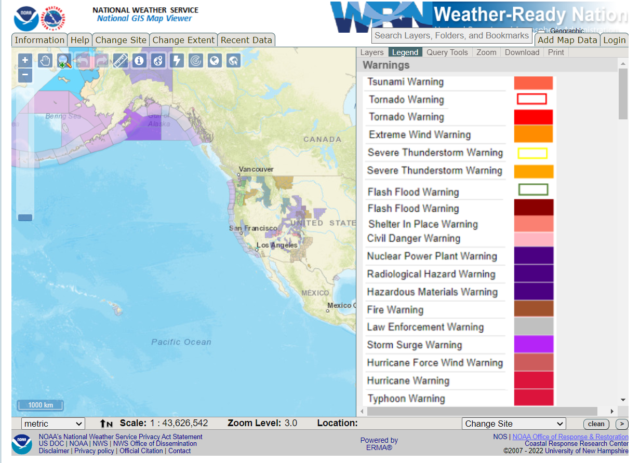Expand the Add Map Data menu
The width and height of the screenshot is (640, 463).
[x=567, y=40]
